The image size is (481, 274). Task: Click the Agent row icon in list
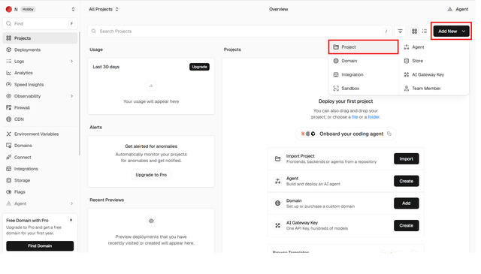277,181
